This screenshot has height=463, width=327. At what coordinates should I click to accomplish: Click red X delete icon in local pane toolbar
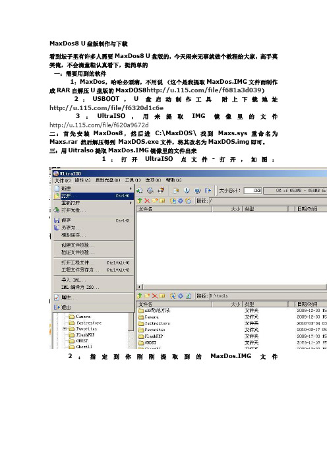pyautogui.click(x=155, y=295)
